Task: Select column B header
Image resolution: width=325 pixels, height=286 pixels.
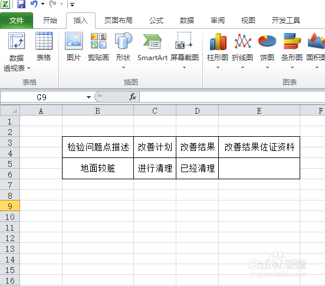Action: 98,111
